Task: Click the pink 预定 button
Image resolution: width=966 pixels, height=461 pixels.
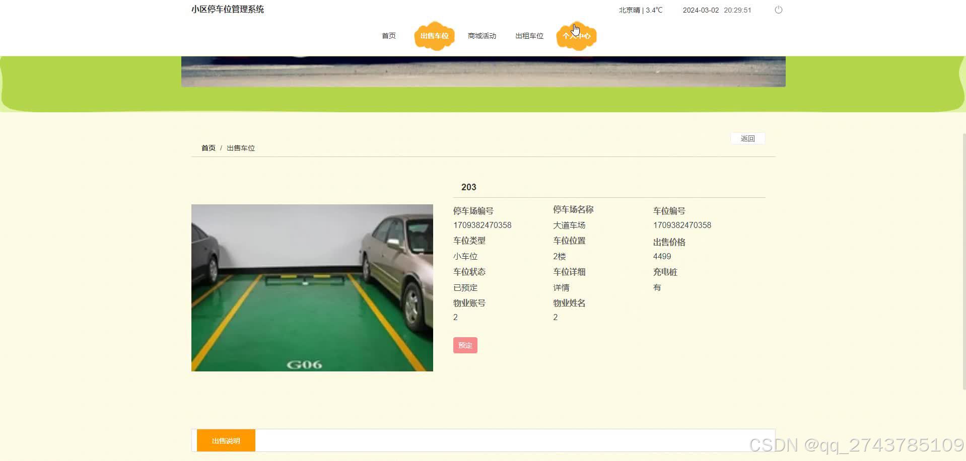Action: pyautogui.click(x=465, y=345)
